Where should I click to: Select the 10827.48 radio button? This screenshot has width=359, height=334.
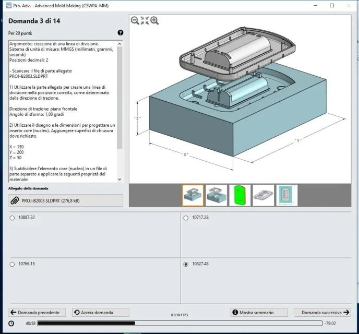coord(186,264)
